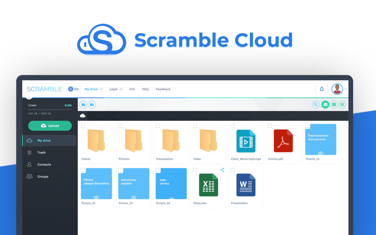Screen dimensions: 376x235
Task: Open the Video folder icon
Action: click(208, 141)
